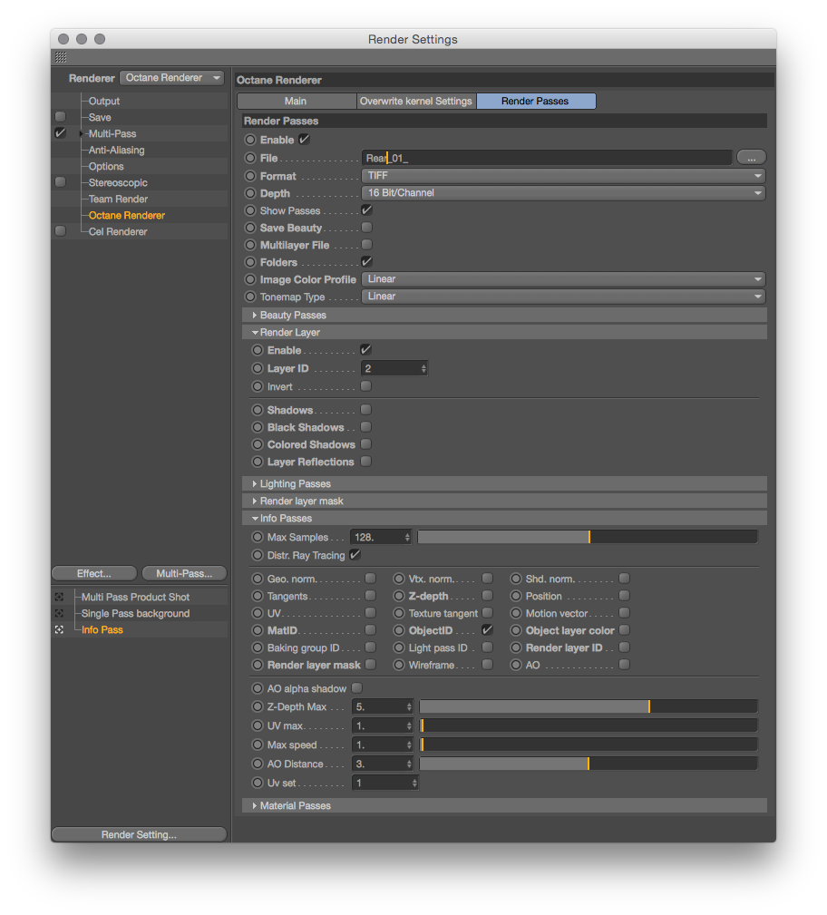The width and height of the screenshot is (827, 915).
Task: Select the Render Passes tab
Action: coord(536,101)
